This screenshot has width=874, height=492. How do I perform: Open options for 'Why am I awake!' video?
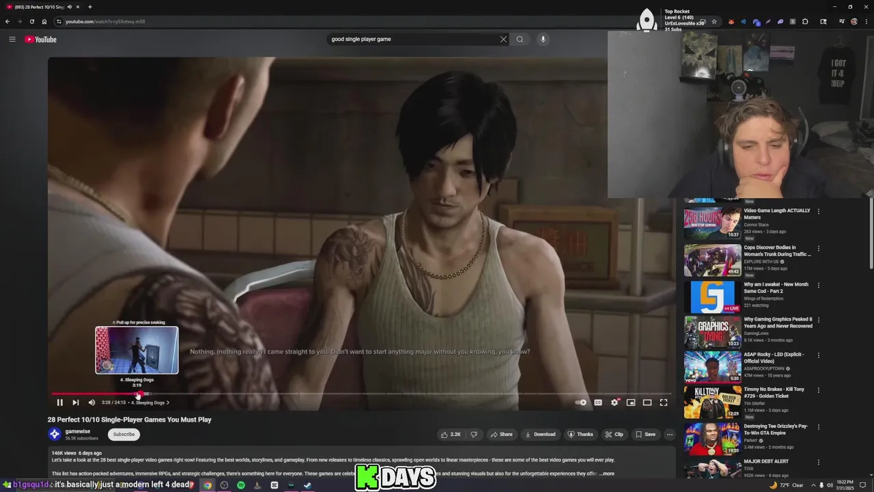(x=819, y=285)
